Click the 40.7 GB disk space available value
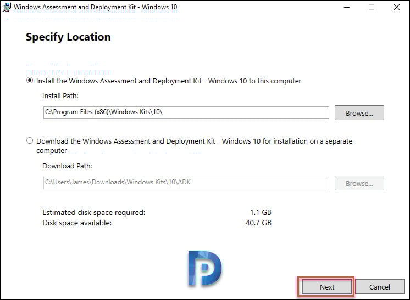 (258, 223)
